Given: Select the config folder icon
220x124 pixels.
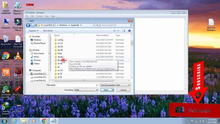Looking at the screenshot, I should [56, 40].
